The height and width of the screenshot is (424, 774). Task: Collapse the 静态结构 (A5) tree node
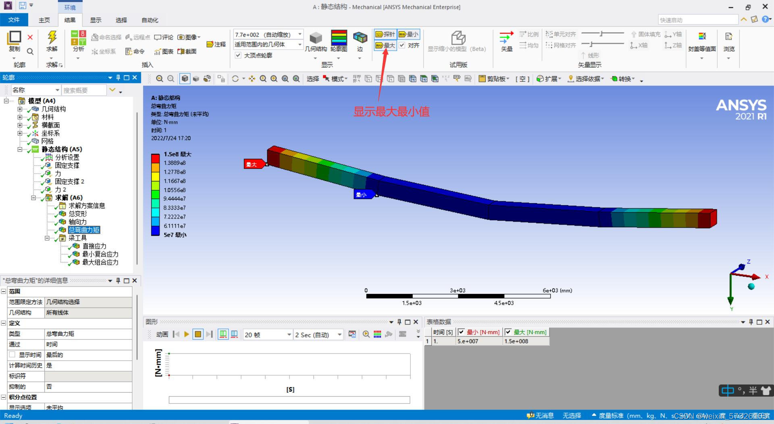pos(20,150)
